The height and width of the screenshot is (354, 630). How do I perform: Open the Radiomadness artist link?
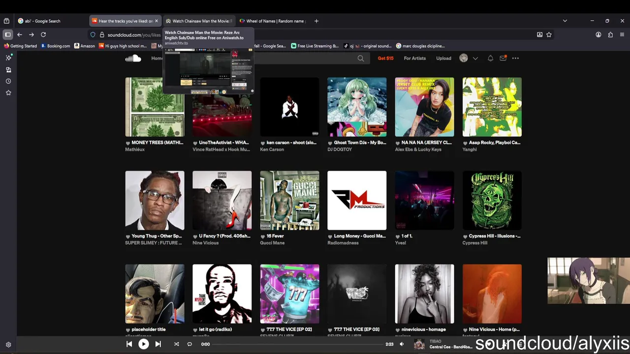pos(344,243)
